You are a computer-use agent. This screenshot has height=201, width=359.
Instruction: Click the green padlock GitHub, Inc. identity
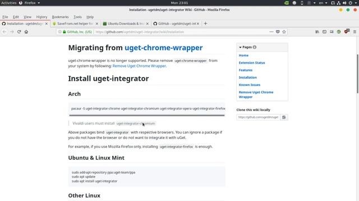[x=77, y=32]
